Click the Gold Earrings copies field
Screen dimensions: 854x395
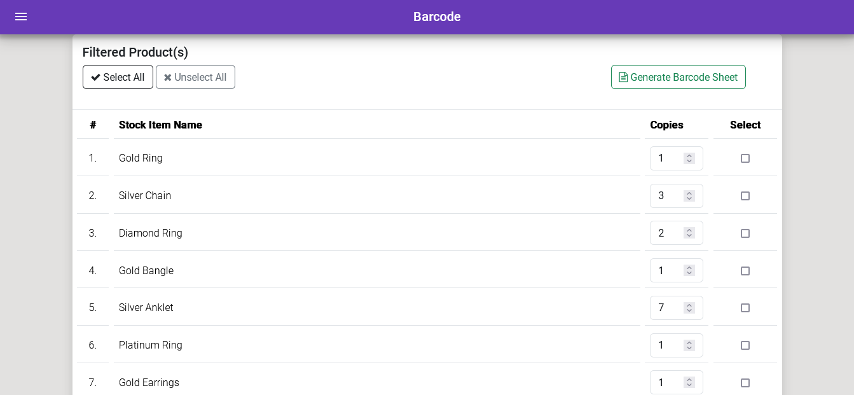point(677,382)
